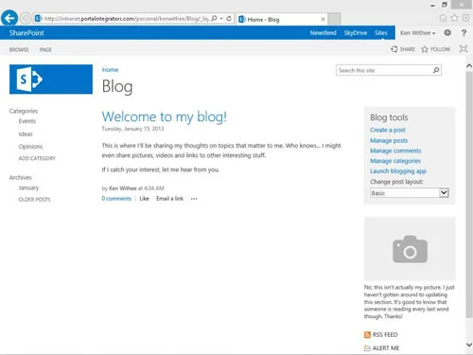This screenshot has height=355, width=473.
Task: Follow this site with the star icon
Action: coord(435,49)
